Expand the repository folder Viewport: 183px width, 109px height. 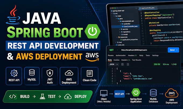click(120, 32)
